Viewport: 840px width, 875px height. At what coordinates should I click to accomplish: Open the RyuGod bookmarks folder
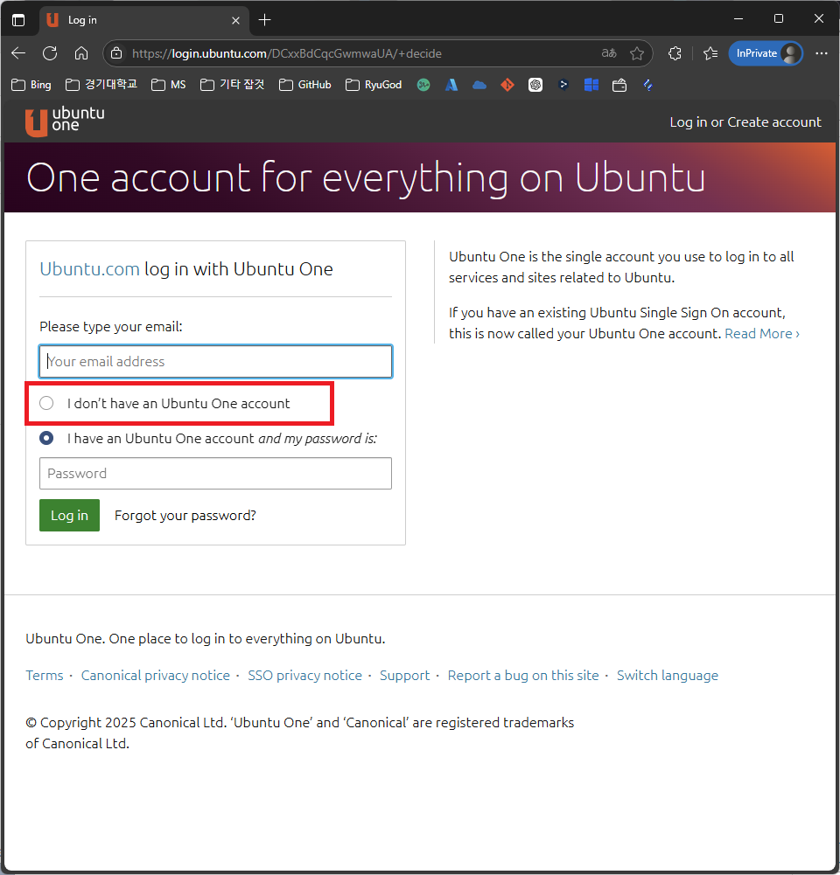(x=374, y=85)
